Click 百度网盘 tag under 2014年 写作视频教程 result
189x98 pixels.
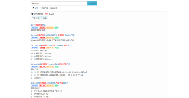point(43,38)
